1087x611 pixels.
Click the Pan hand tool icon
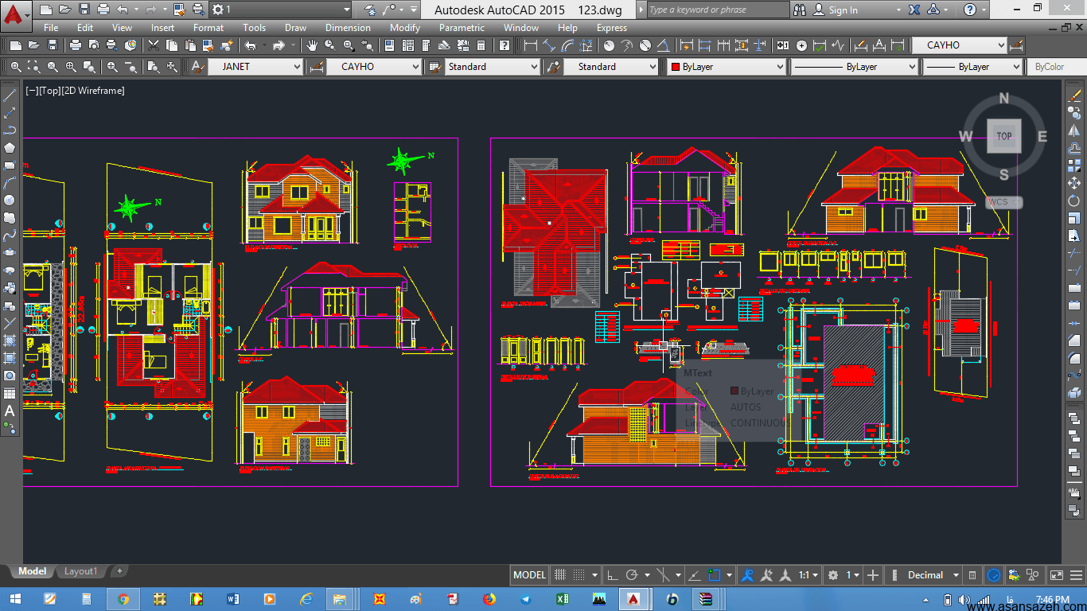[313, 45]
